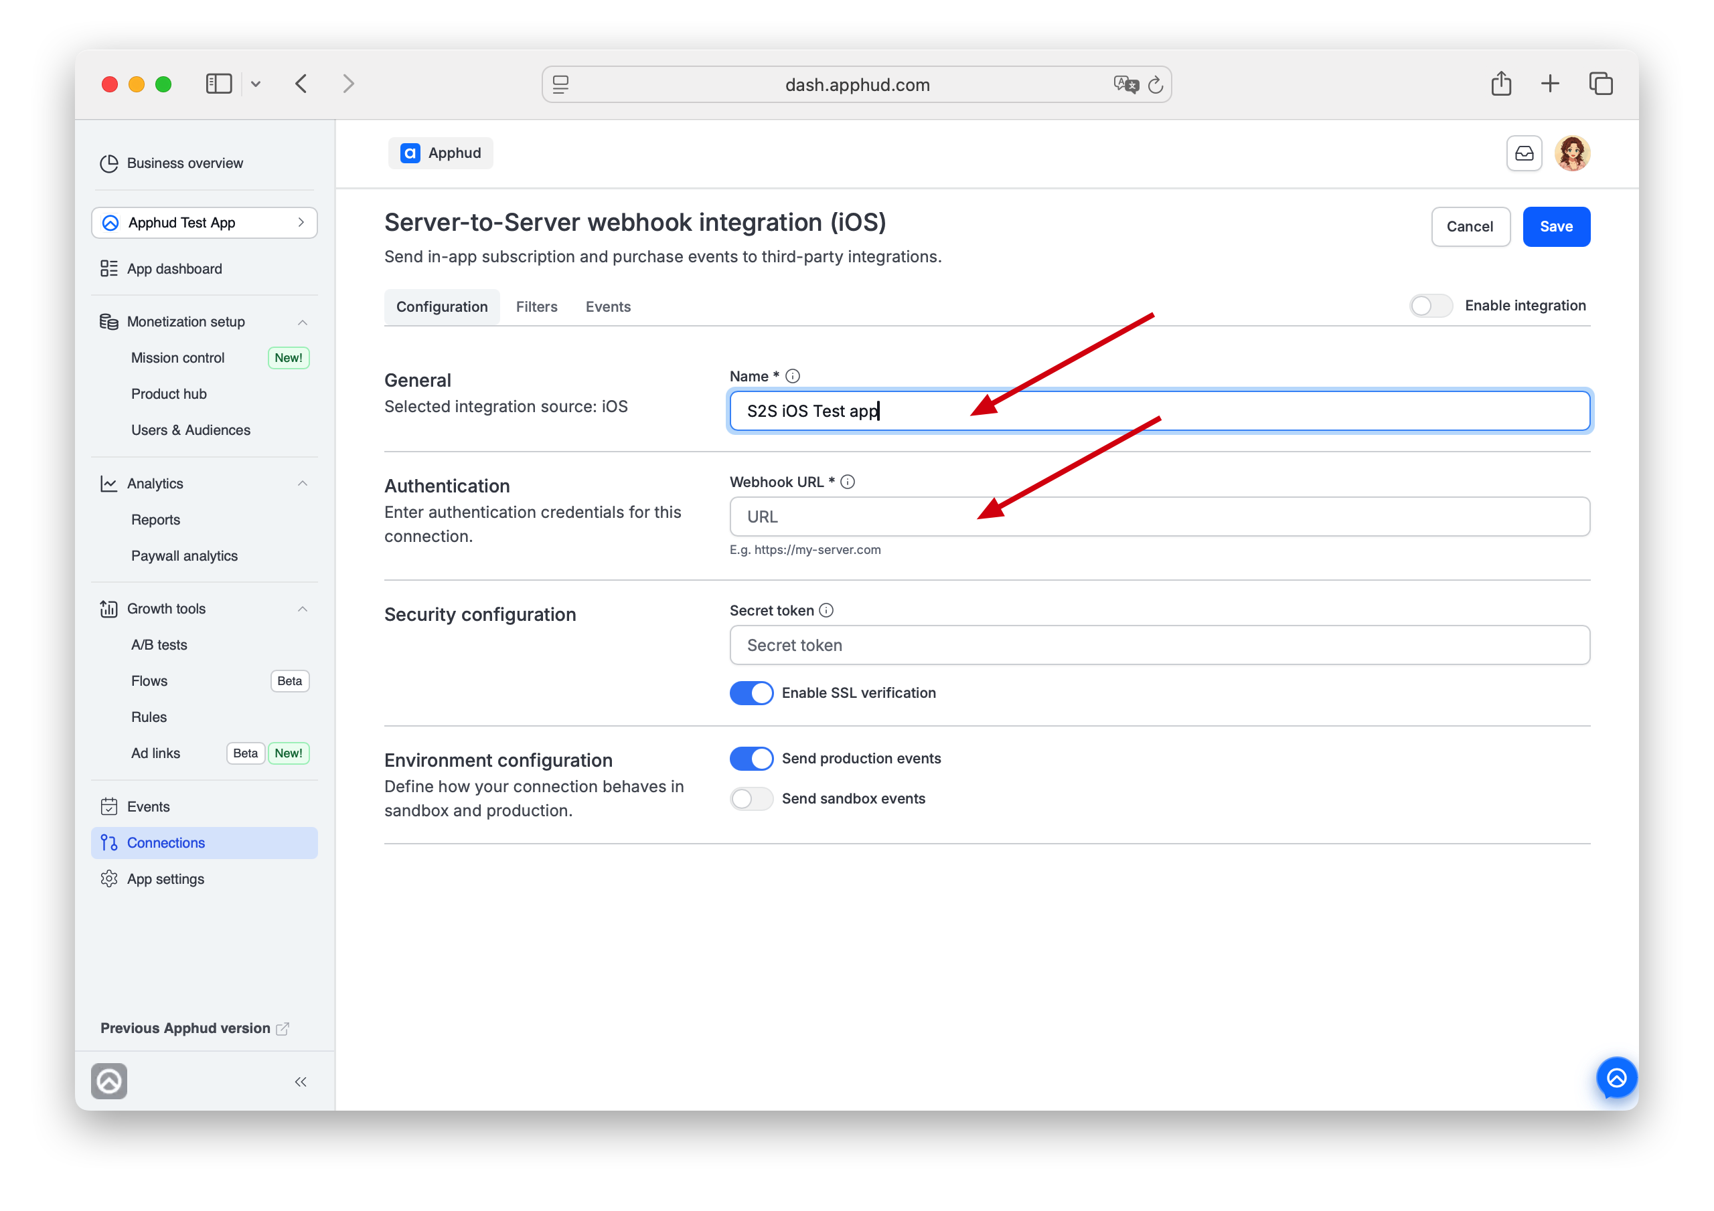
Task: Click the Safari share icon
Action: click(x=1501, y=84)
